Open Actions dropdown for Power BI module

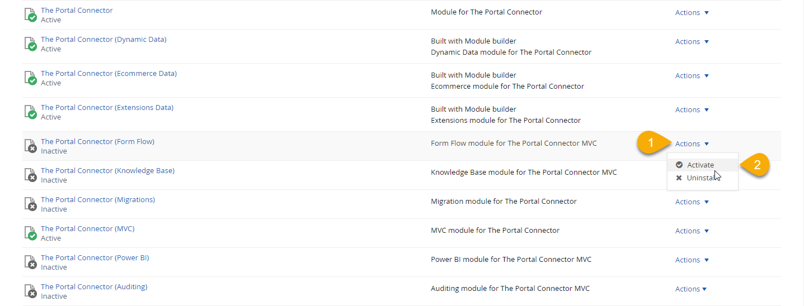pos(692,260)
